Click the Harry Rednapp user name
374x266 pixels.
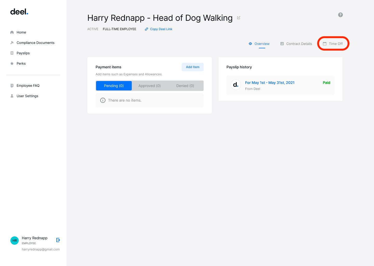[35, 238]
